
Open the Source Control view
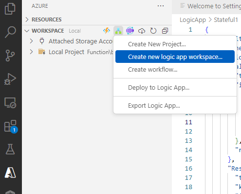pos(10,56)
